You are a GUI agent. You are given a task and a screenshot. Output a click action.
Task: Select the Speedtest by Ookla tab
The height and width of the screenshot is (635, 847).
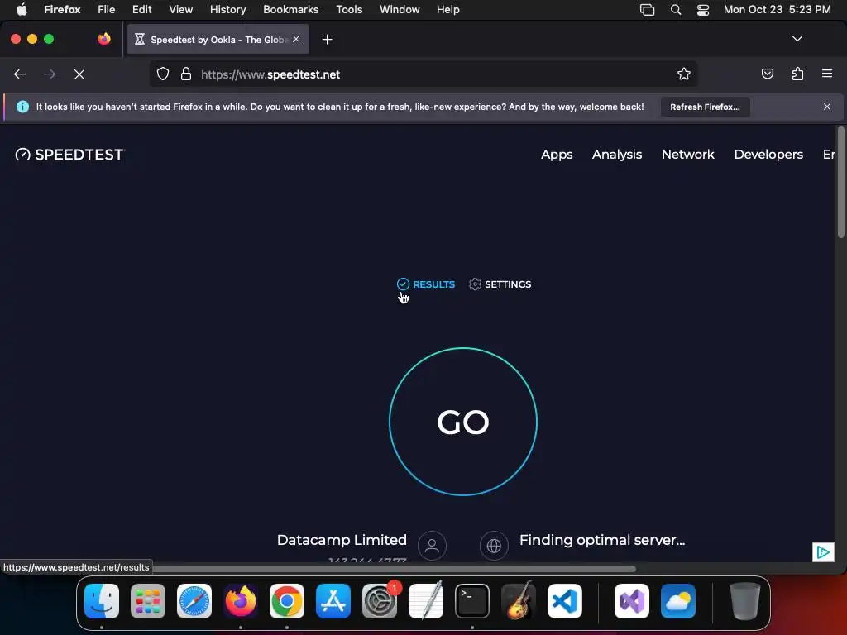click(218, 40)
